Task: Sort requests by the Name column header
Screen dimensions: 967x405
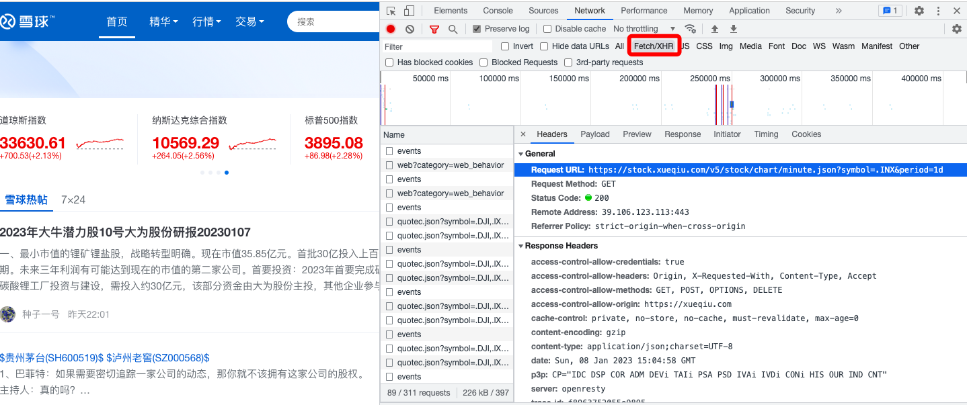Action: click(x=447, y=135)
